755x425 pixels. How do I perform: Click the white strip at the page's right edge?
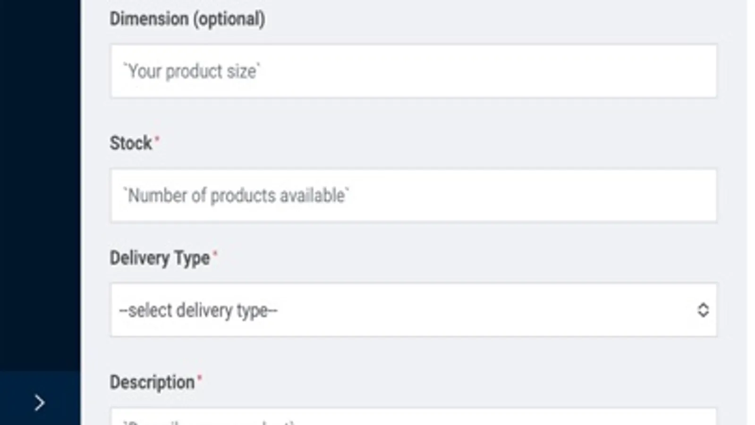click(751, 212)
